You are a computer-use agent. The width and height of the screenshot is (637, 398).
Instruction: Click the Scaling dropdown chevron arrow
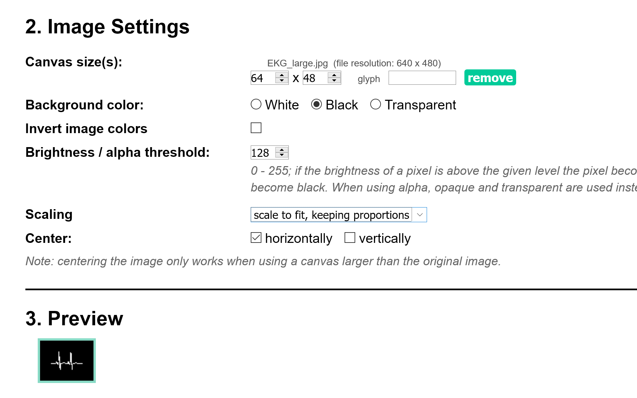[420, 215]
